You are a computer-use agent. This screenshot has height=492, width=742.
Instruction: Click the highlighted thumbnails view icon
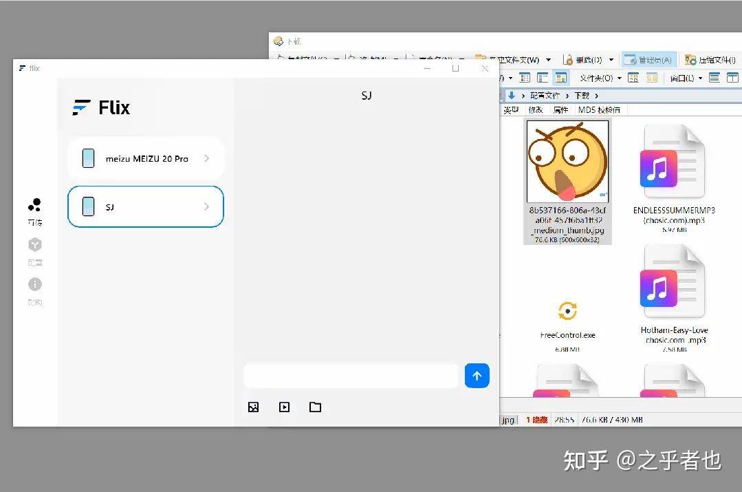(x=560, y=78)
